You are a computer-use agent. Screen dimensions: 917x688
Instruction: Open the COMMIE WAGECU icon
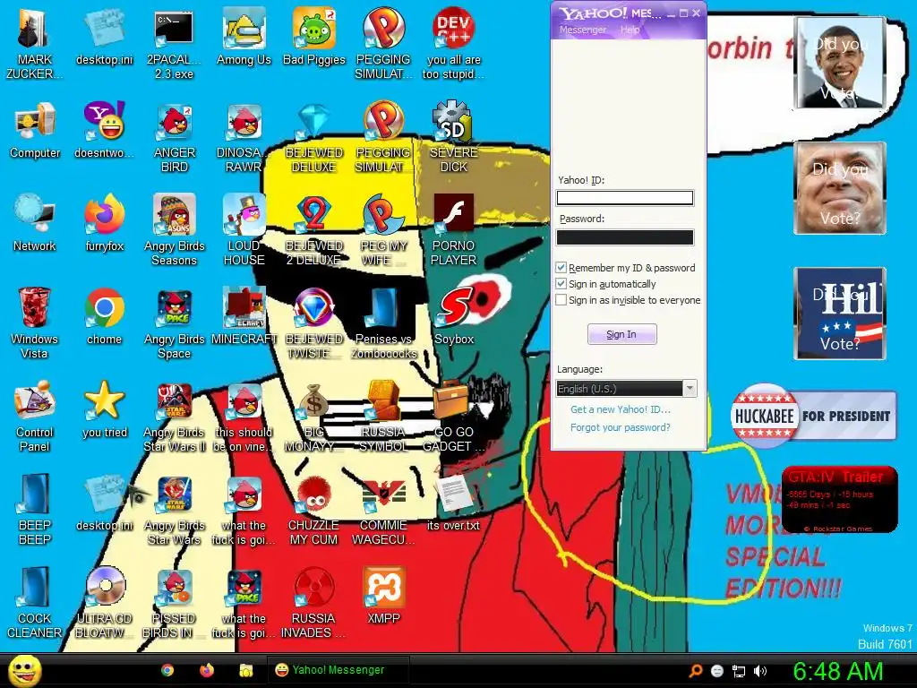(383, 510)
